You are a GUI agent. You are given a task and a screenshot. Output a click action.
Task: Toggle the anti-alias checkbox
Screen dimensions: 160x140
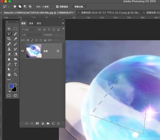click(x=57, y=7)
